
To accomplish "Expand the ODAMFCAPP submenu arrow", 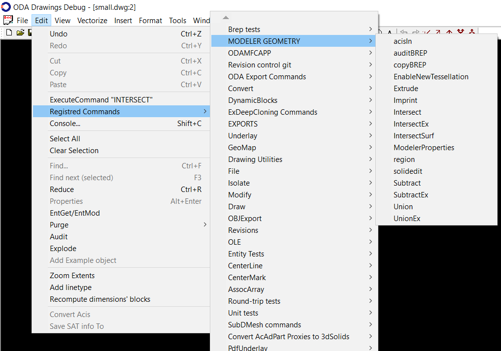I will coord(370,53).
